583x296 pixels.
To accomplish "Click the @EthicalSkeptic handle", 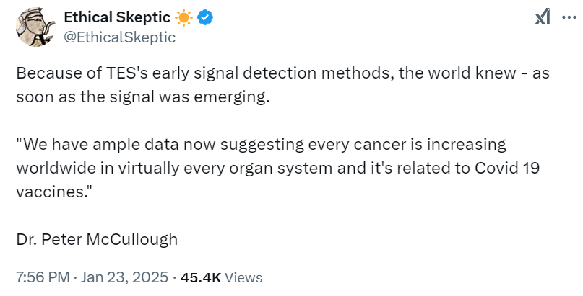I will coord(120,37).
